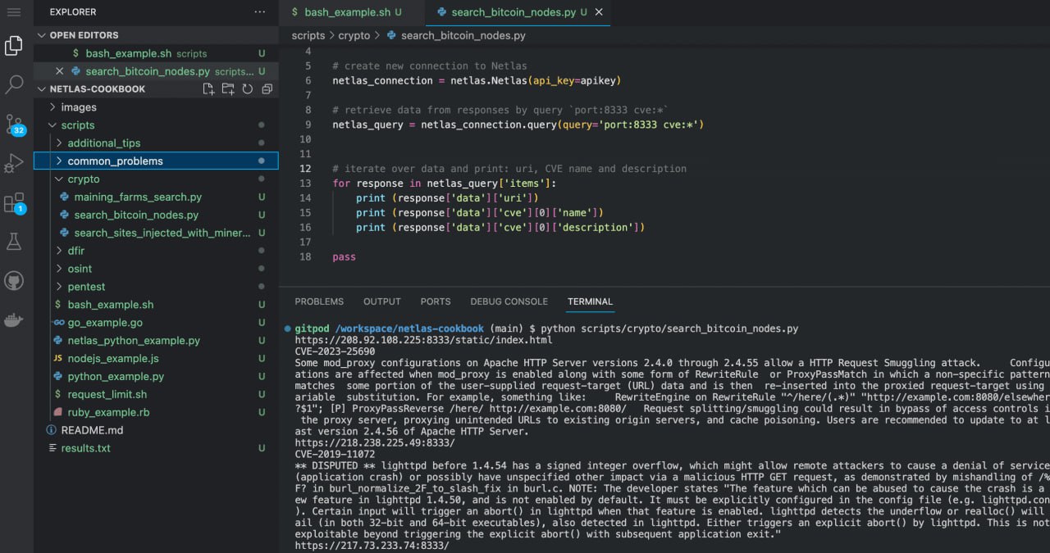Click CVE-2019-11072 in terminal output
The height and width of the screenshot is (553, 1050).
point(336,455)
